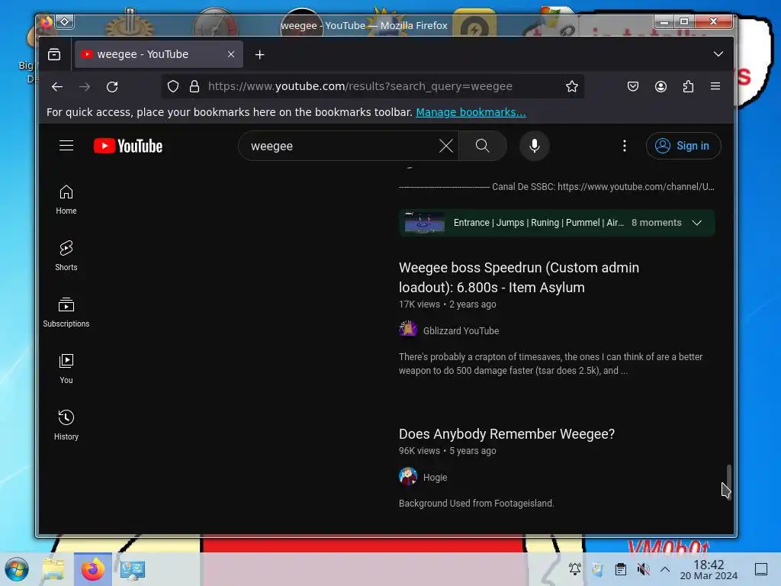The height and width of the screenshot is (586, 781).
Task: Click 'Background Used from Footageisland.' description
Action: 476,504
